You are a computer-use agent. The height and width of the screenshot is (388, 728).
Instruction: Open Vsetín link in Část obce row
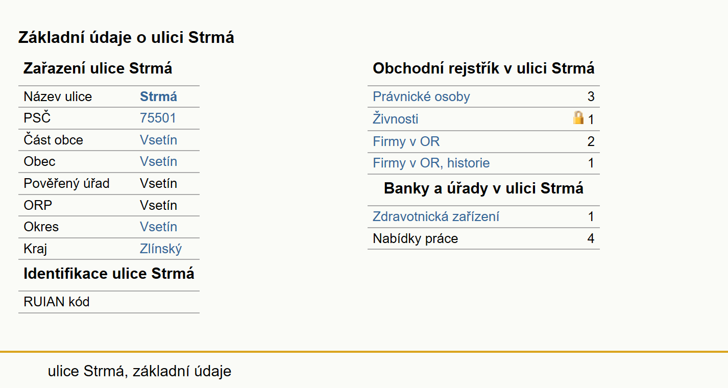click(x=159, y=140)
